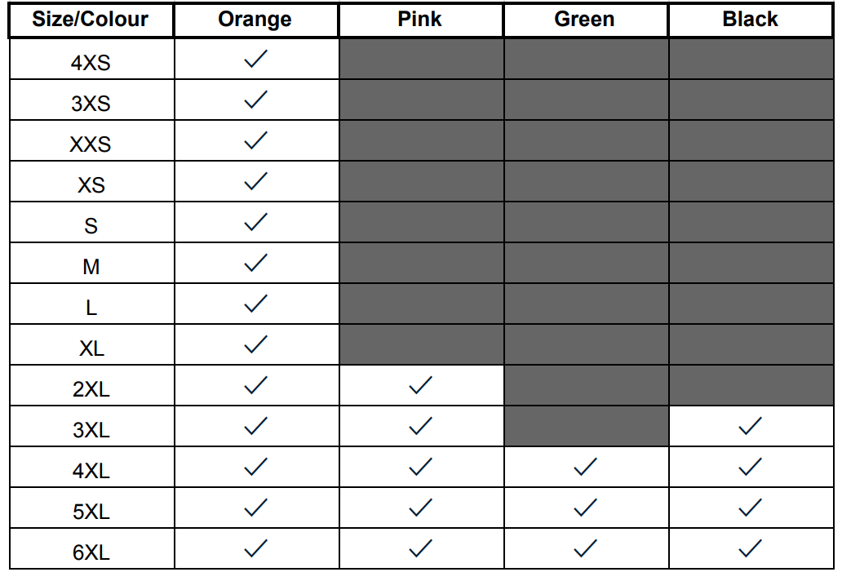Click the Orange checkmark for size 4XS

pyautogui.click(x=255, y=59)
